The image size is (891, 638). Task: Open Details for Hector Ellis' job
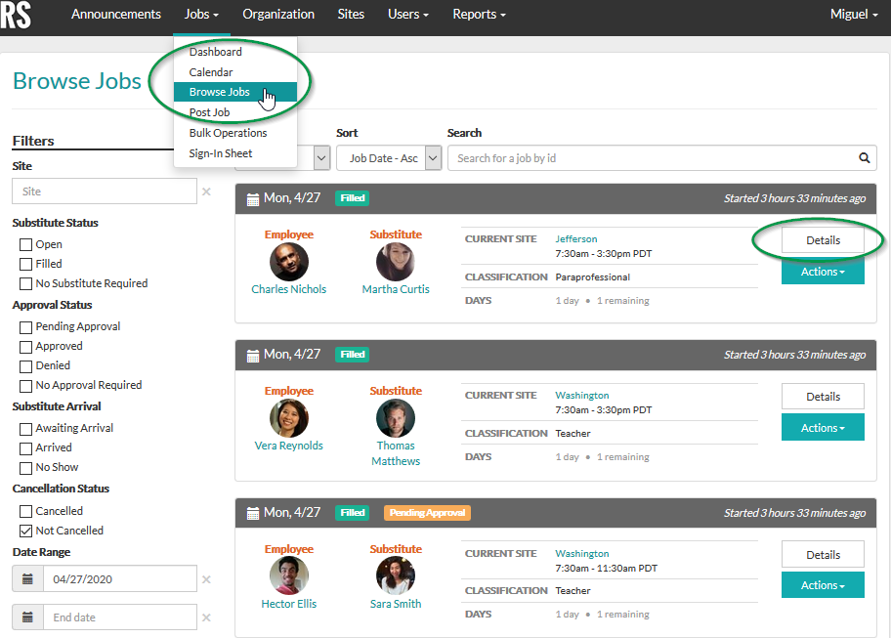coord(823,555)
